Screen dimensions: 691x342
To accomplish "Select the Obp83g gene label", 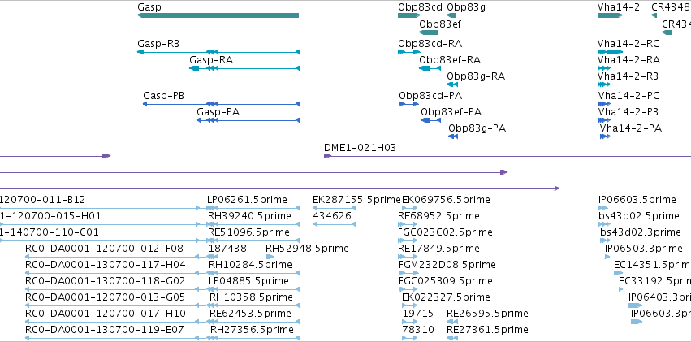I will click(466, 7).
